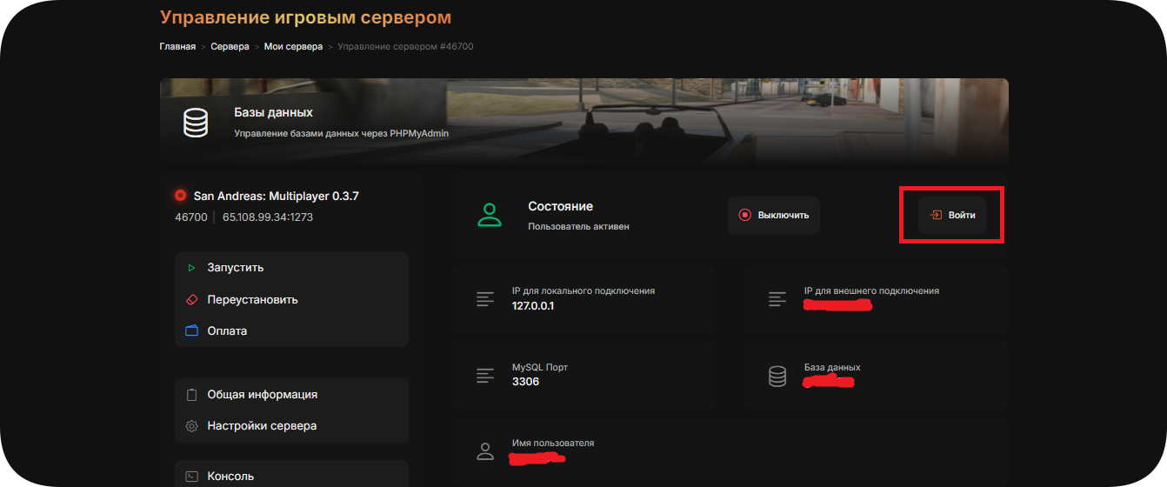The width and height of the screenshot is (1167, 487).
Task: Click the green play icon beside Запустить
Action: point(192,268)
